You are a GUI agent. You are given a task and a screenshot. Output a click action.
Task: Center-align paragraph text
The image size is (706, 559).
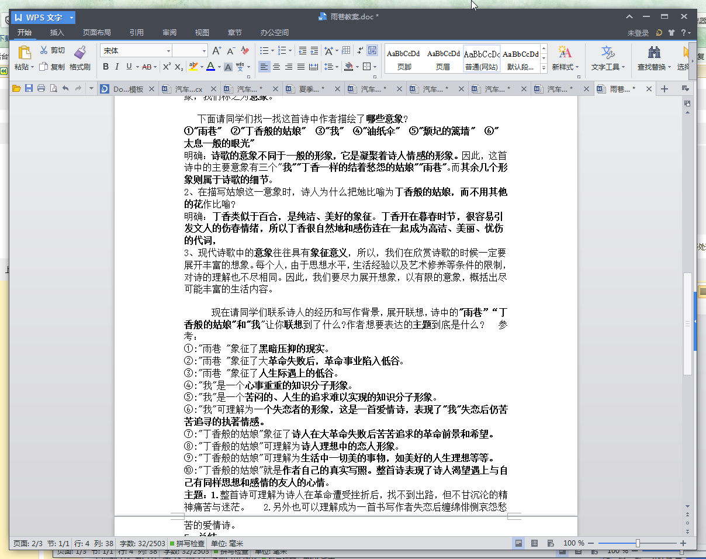click(x=276, y=67)
